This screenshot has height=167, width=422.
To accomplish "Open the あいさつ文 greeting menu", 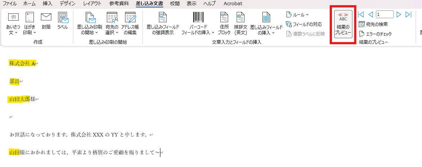I will click(13, 24).
